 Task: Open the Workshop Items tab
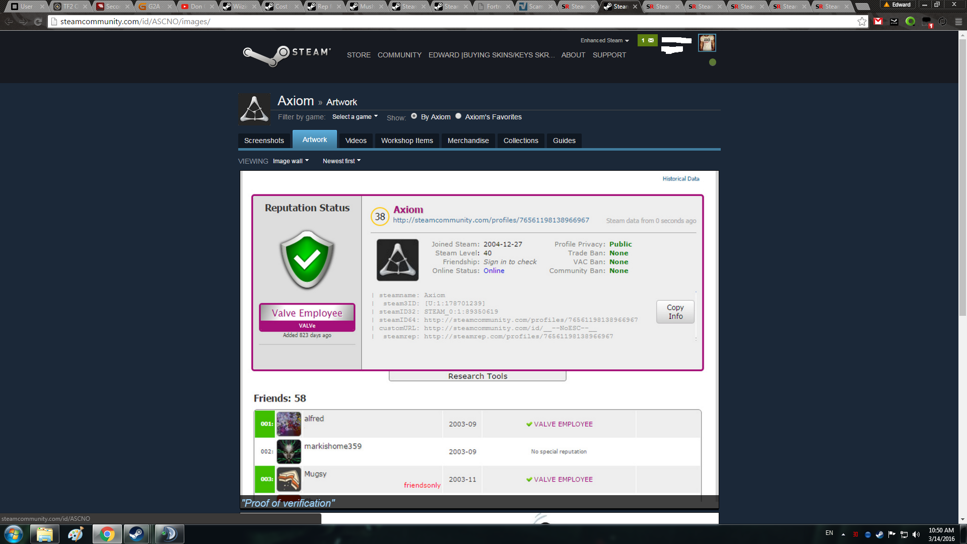[x=407, y=141]
